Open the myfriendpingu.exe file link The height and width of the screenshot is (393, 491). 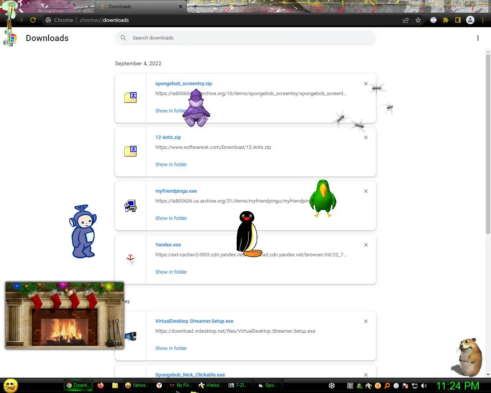click(x=176, y=191)
